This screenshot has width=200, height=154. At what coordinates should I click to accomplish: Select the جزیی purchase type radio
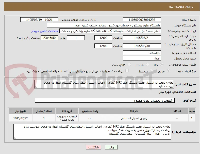(168, 71)
